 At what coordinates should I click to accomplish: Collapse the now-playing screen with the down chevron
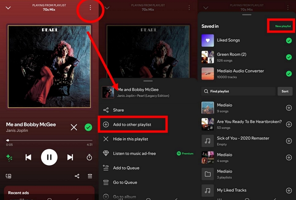point(8,8)
